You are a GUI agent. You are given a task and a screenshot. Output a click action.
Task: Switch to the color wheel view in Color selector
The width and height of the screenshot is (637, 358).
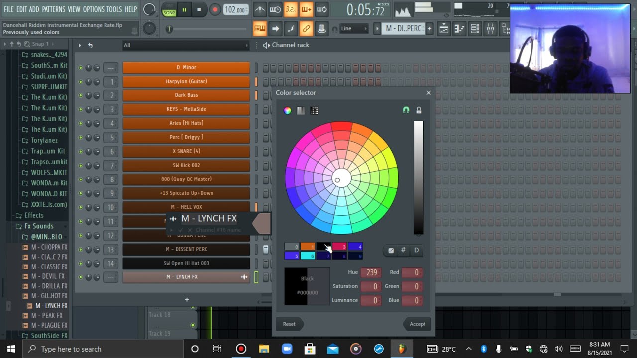[287, 111]
